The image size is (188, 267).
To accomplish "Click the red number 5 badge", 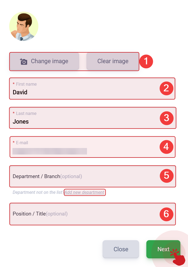I will (x=166, y=176).
